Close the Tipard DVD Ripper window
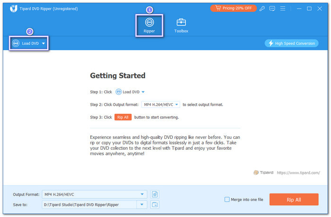331x217 pixels. (x=320, y=9)
